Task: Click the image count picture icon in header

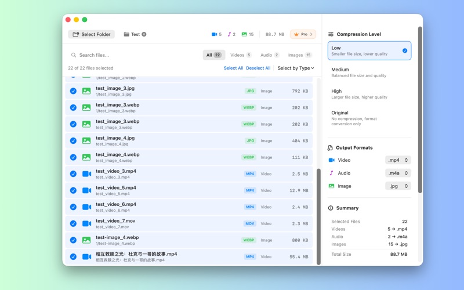Action: pyautogui.click(x=244, y=34)
